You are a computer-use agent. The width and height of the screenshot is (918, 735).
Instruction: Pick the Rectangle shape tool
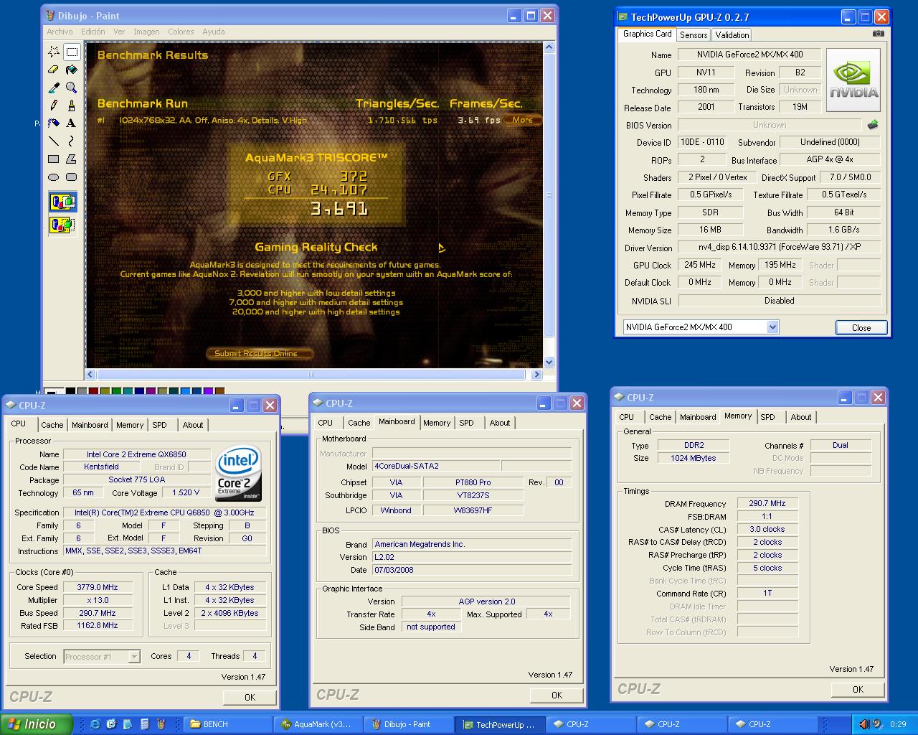[54, 159]
